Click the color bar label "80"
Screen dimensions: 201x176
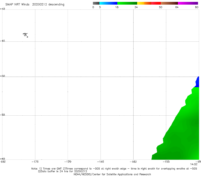tap(197, 7)
